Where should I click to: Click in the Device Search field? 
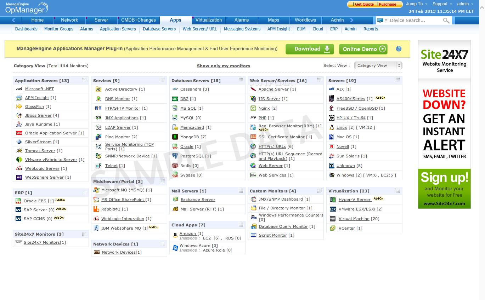(416, 21)
